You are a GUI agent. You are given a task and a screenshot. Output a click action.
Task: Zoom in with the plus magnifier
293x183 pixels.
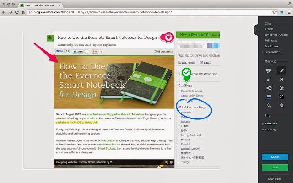(282, 105)
